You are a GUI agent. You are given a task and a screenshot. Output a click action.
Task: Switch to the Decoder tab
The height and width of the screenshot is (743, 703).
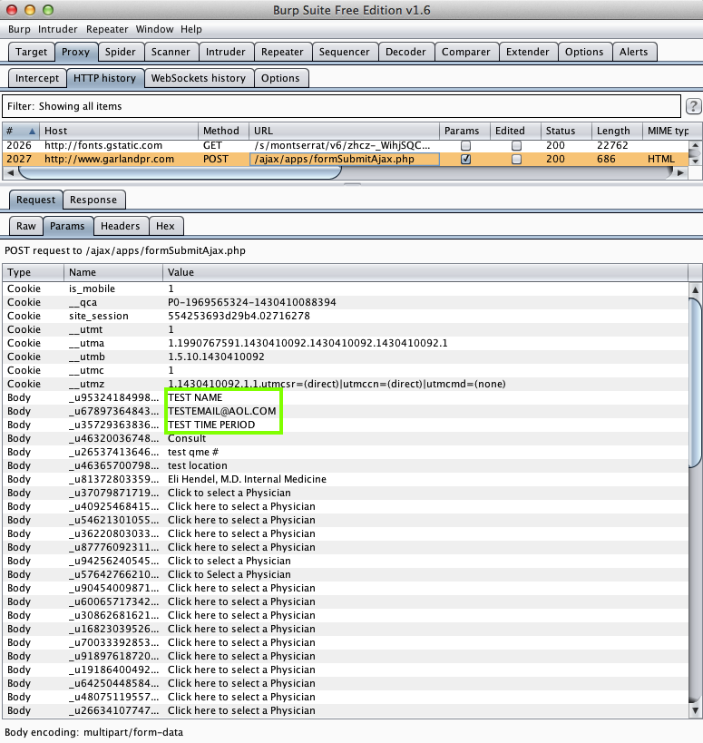coord(405,53)
